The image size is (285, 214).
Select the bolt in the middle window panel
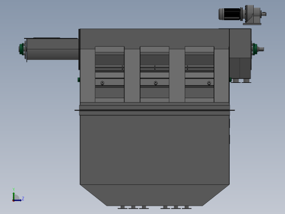point(156,83)
